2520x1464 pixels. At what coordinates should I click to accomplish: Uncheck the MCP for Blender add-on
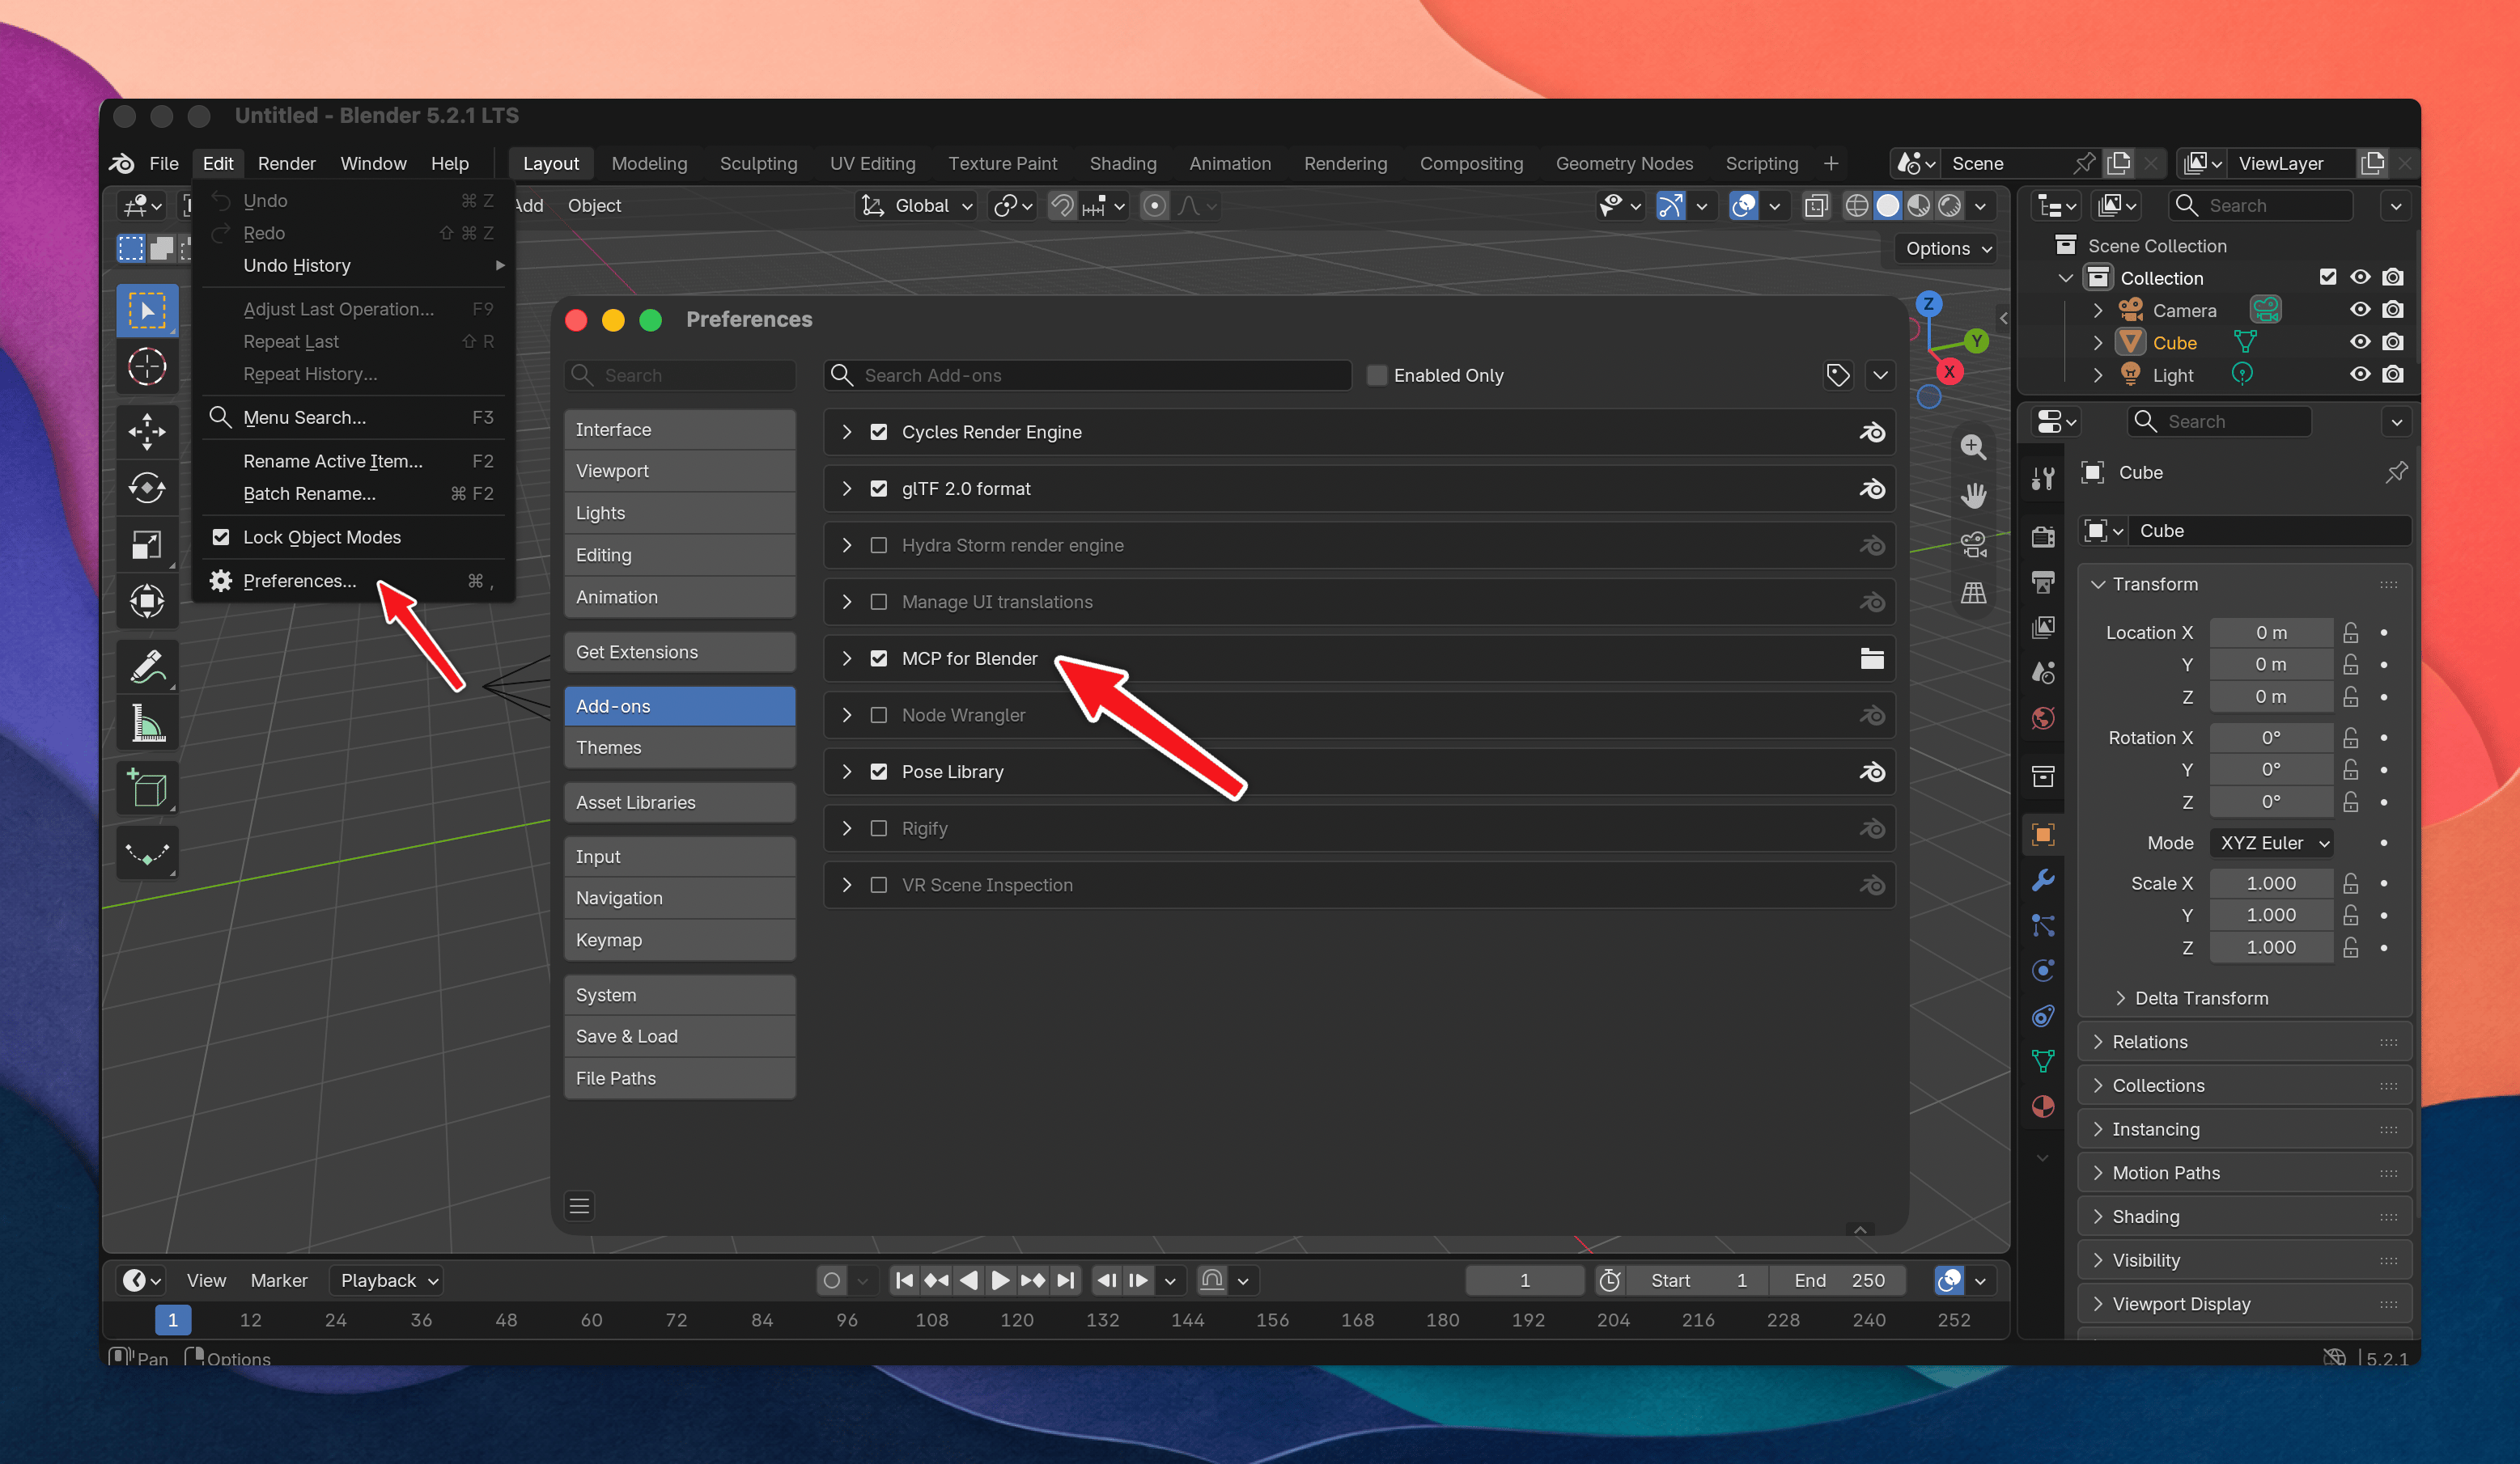pos(878,658)
